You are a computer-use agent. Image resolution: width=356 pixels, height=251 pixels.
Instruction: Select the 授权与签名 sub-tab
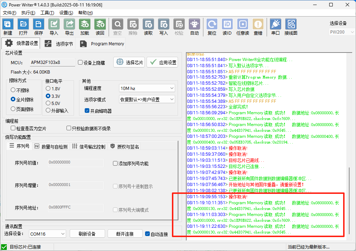(124, 146)
